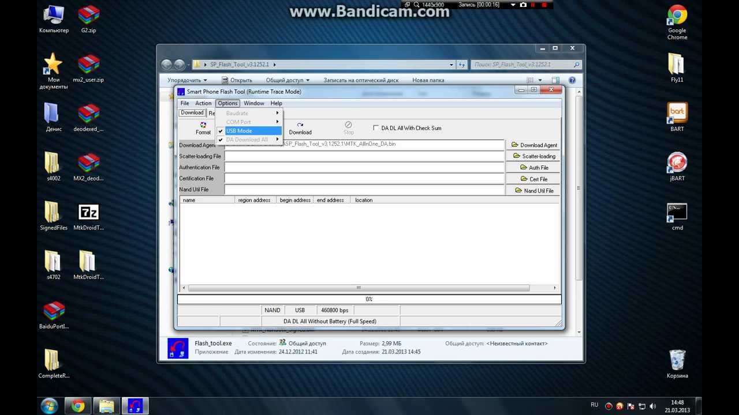Click the 0% download progress bar
The height and width of the screenshot is (415, 739).
(369, 299)
